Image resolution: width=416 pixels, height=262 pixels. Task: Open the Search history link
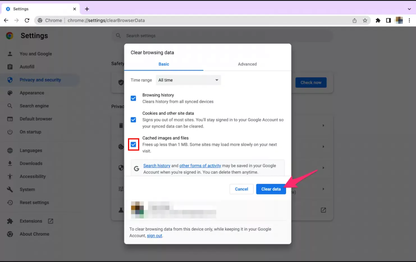tap(157, 166)
